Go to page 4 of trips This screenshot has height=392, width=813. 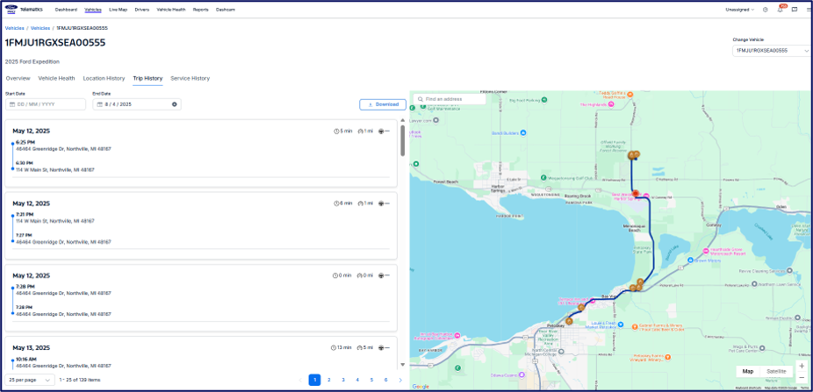click(x=357, y=380)
